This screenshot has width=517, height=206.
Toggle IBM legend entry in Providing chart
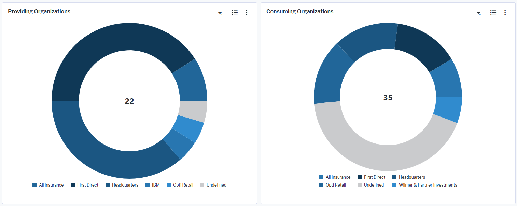155,185
